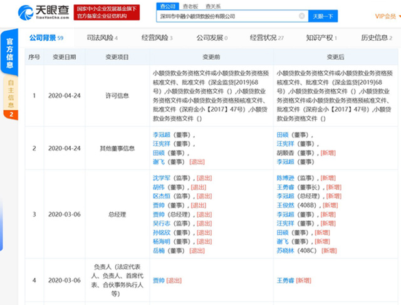This screenshot has width=401, height=305.
Task: Clear the search box with the X icon
Action: (x=302, y=16)
